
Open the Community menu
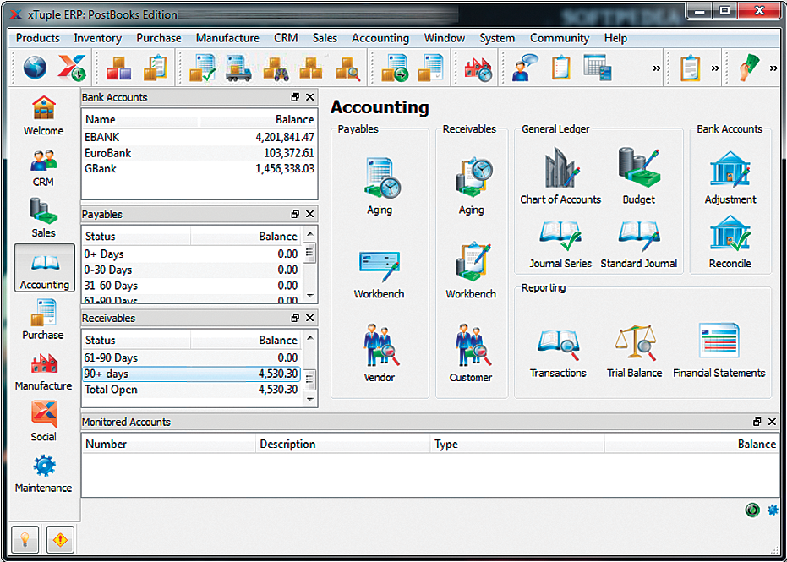[560, 38]
